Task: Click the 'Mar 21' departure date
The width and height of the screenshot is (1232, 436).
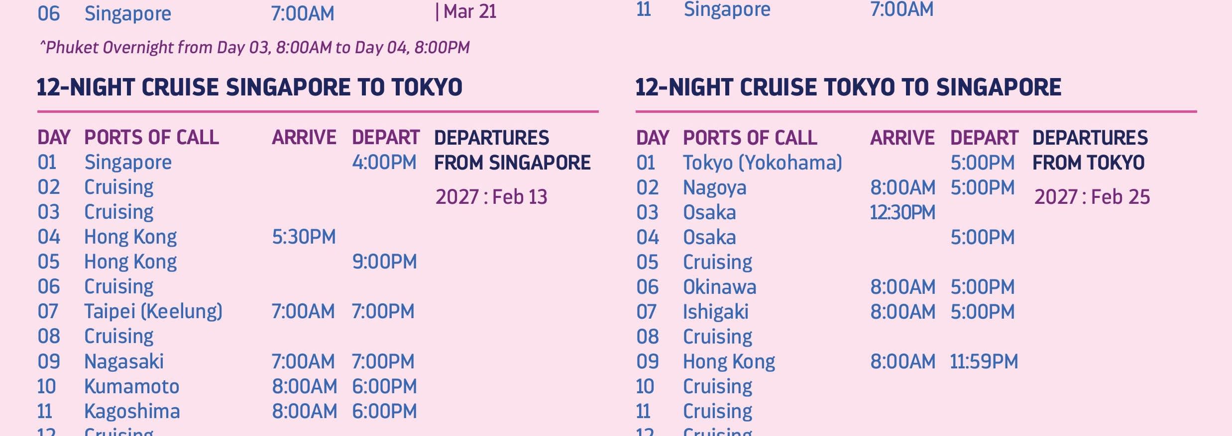Action: pyautogui.click(x=469, y=12)
